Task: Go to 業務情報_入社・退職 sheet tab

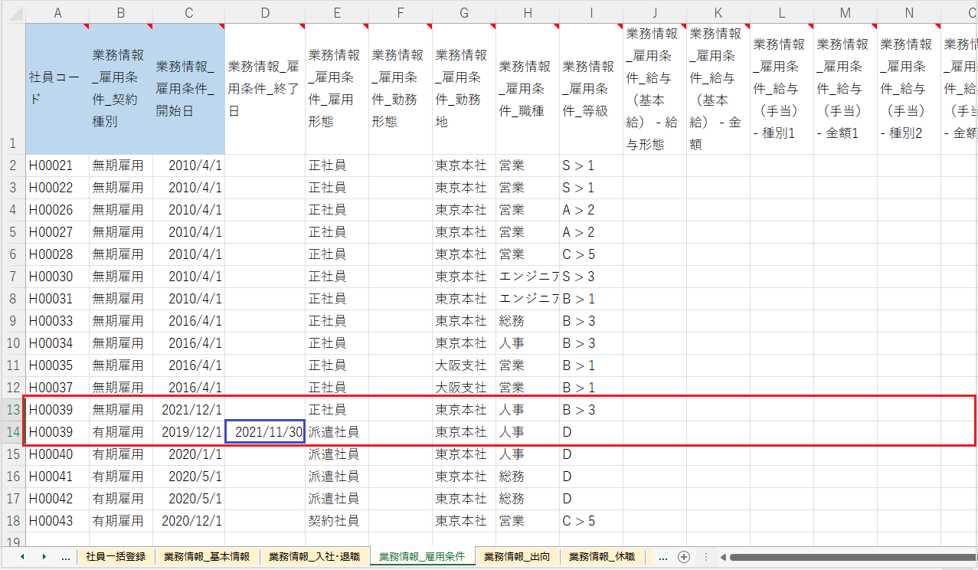Action: 314,557
